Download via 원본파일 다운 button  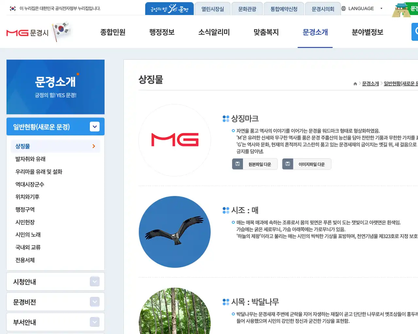coord(255,164)
